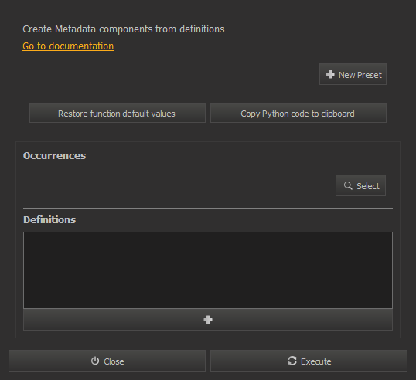Execute the create metadata function
The image size is (416, 380).
[309, 361]
